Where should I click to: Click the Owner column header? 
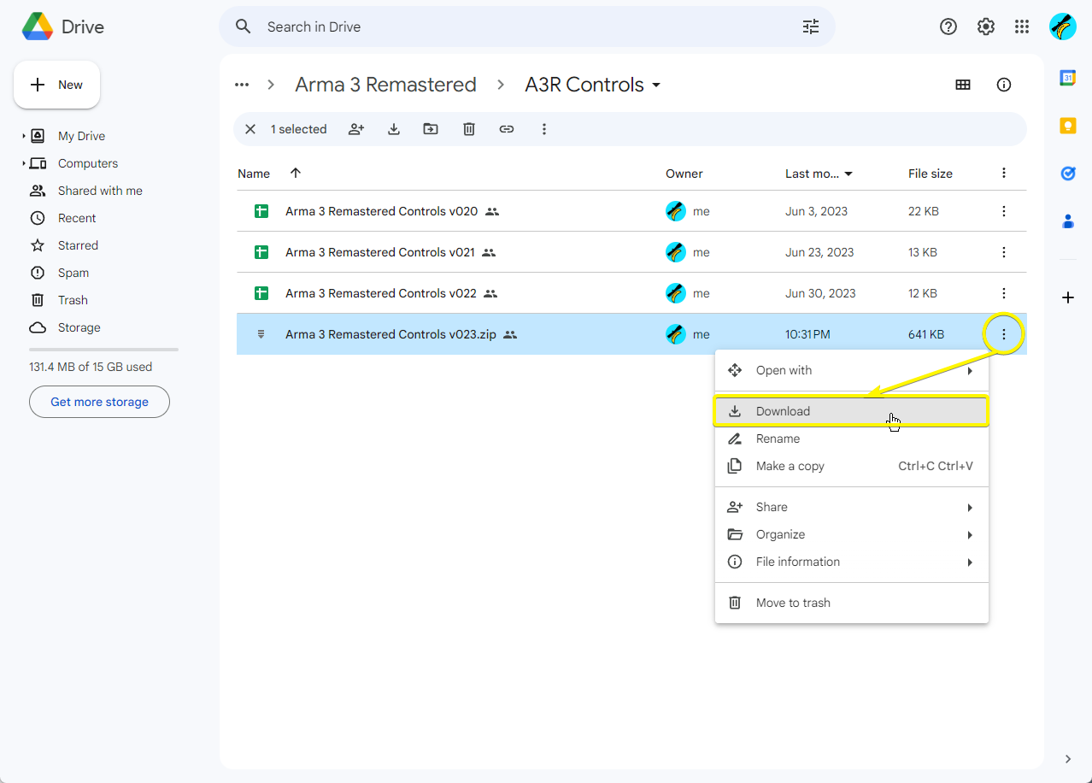[684, 174]
